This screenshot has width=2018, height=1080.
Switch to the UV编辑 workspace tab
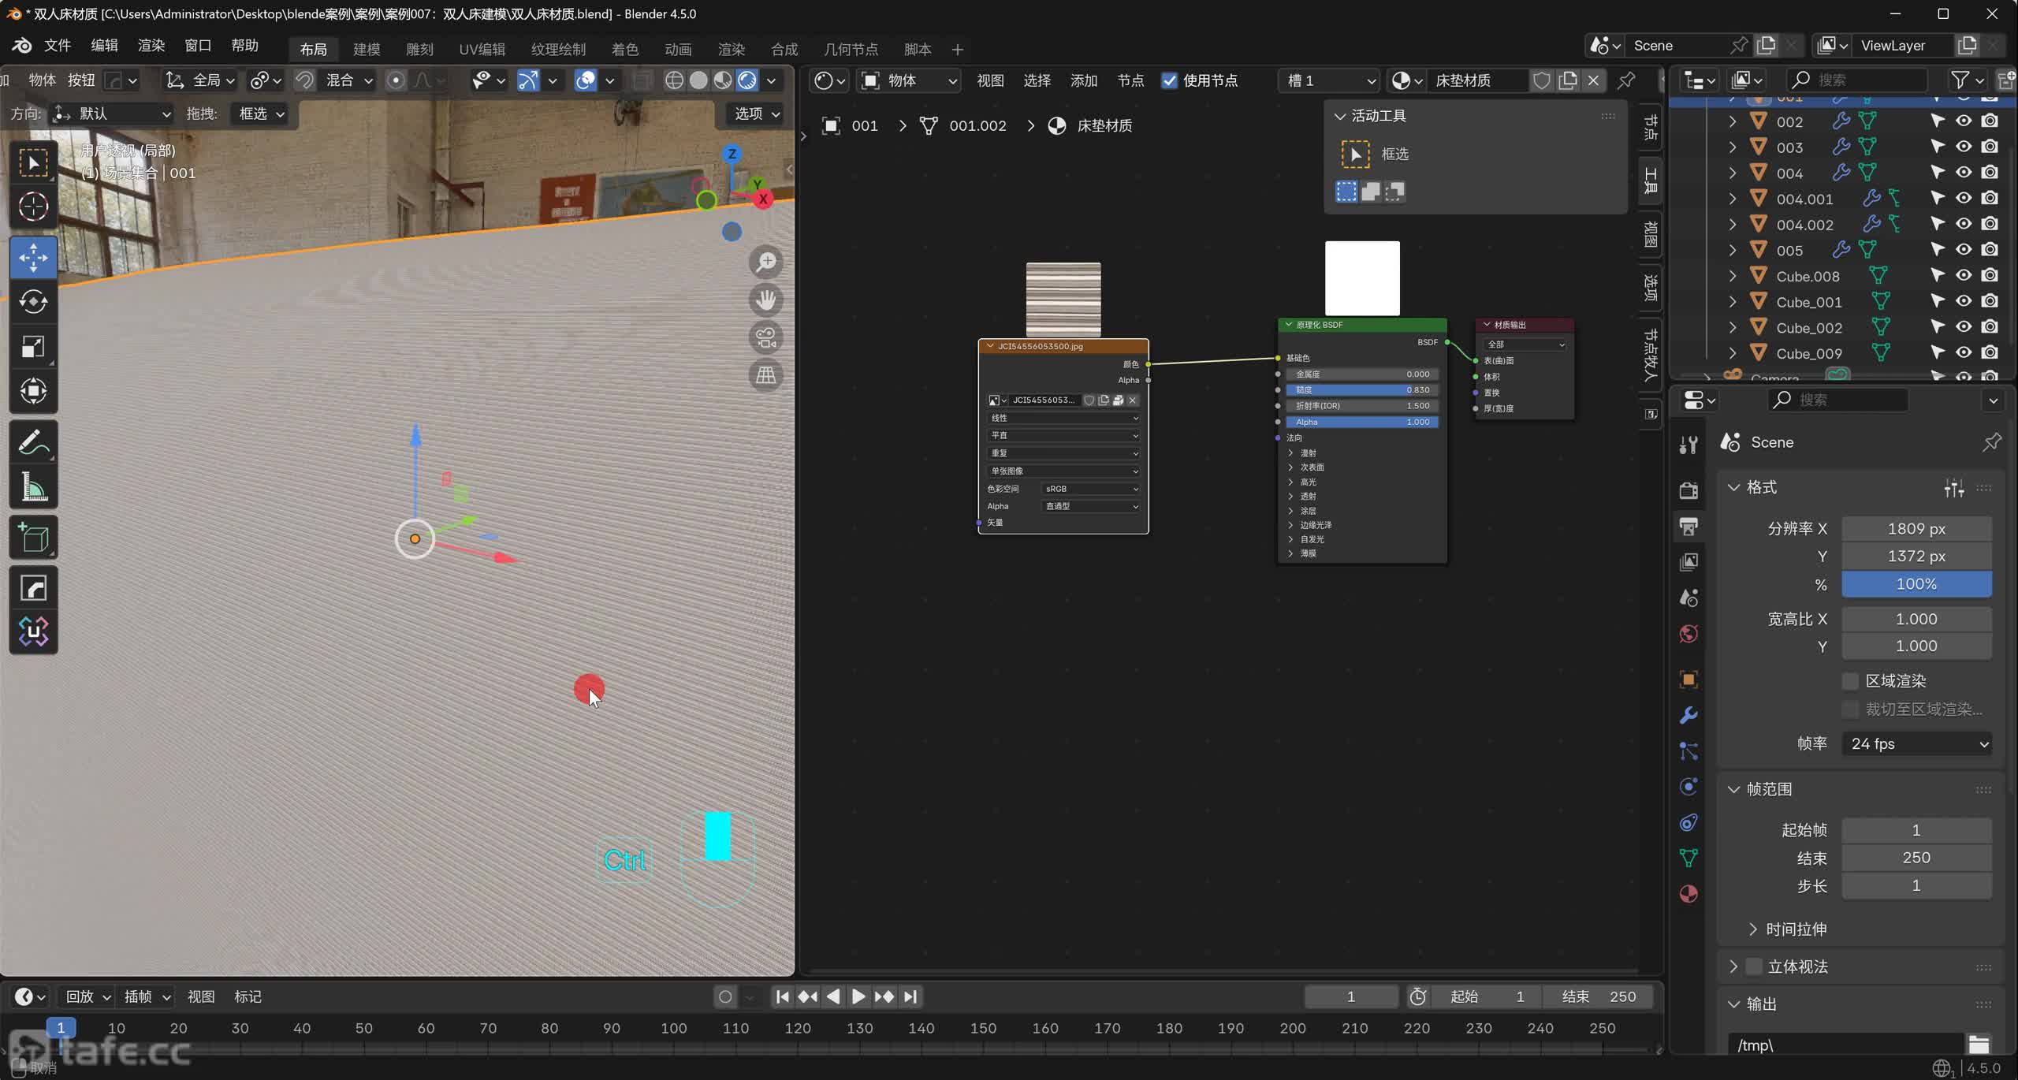pos(482,49)
